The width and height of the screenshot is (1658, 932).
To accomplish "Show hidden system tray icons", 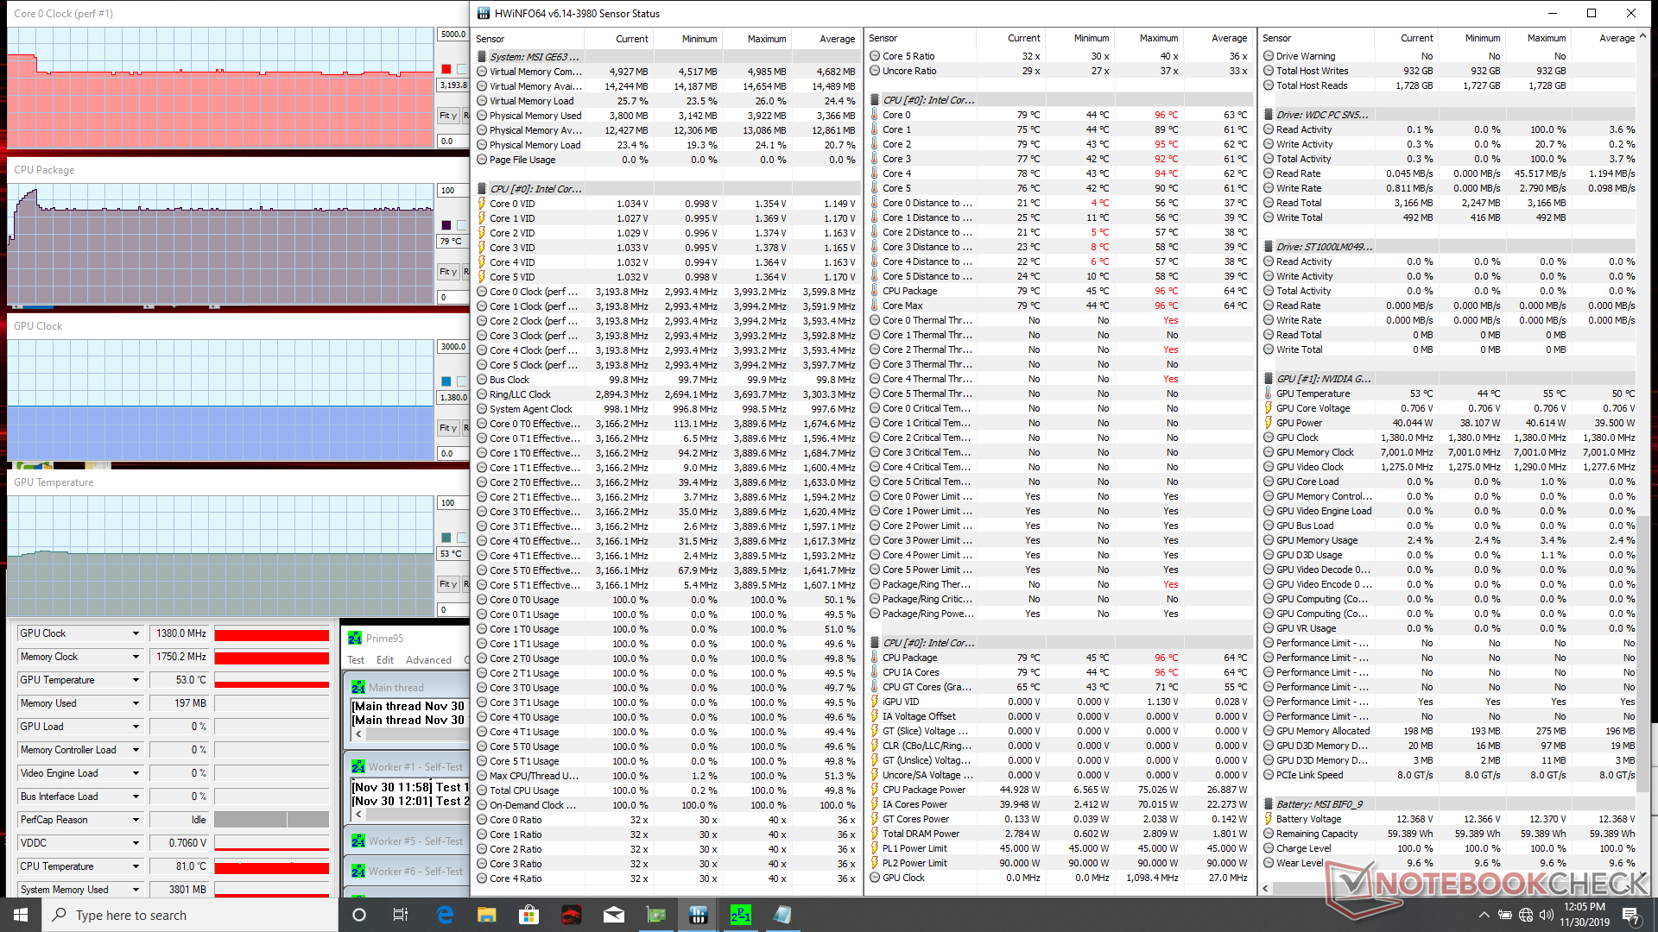I will [x=1484, y=915].
